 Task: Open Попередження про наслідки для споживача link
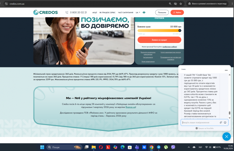point(171,58)
